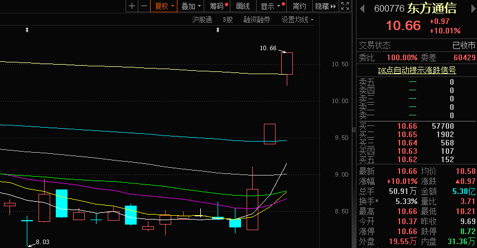Click the 融资融券 margin trading tag
Screen dimensions: 477x248
click(x=257, y=20)
